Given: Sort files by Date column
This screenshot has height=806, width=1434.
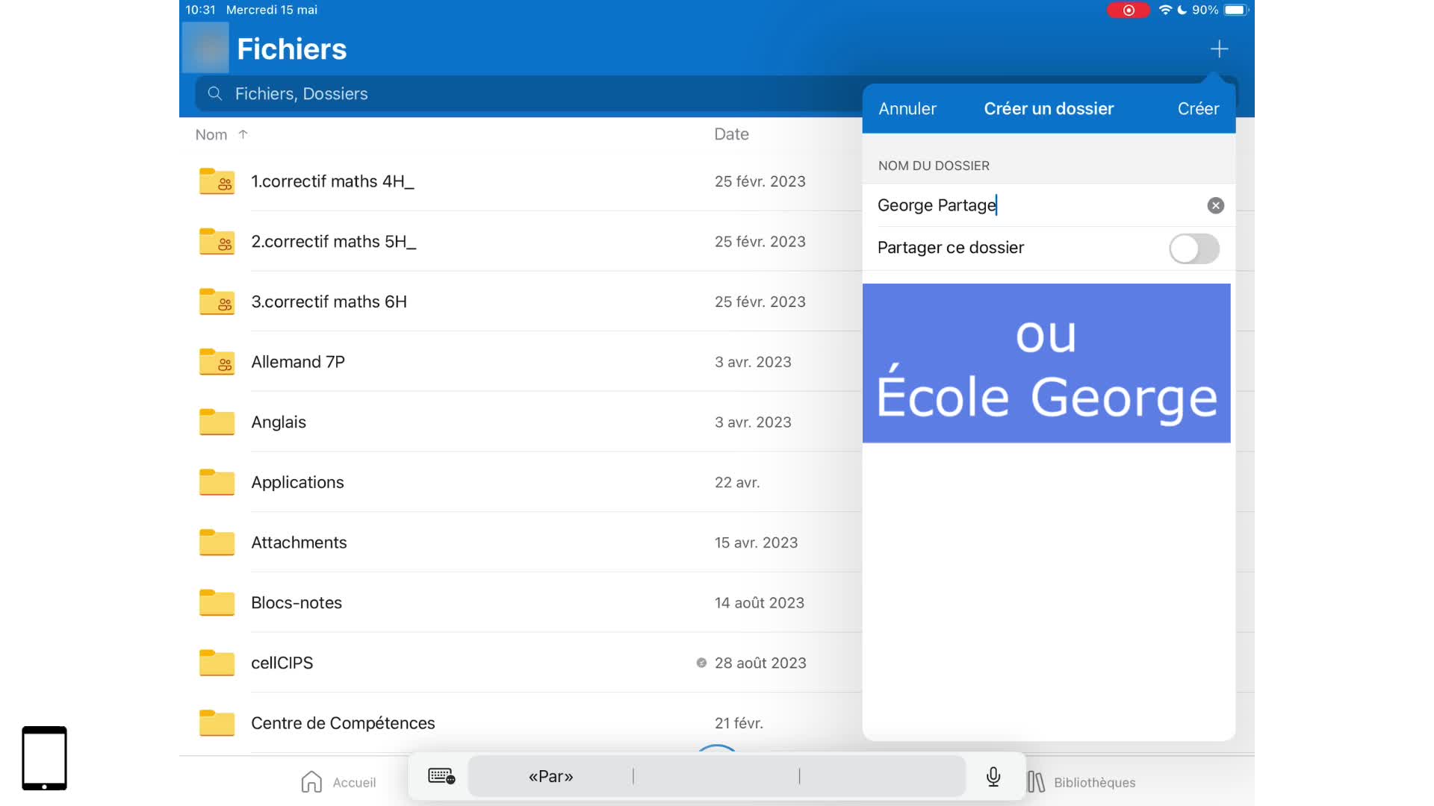Looking at the screenshot, I should click(731, 134).
